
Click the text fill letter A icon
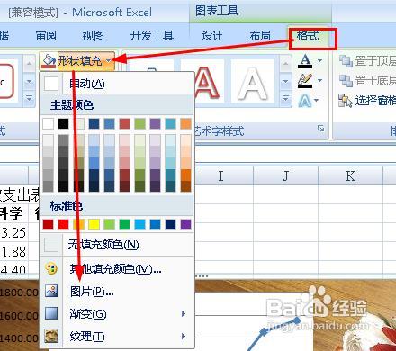tap(305, 61)
